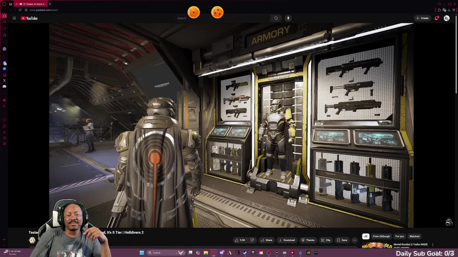Open options menu for Mortal Kombat 2 video
The width and height of the screenshot is (458, 257).
pos(433,245)
